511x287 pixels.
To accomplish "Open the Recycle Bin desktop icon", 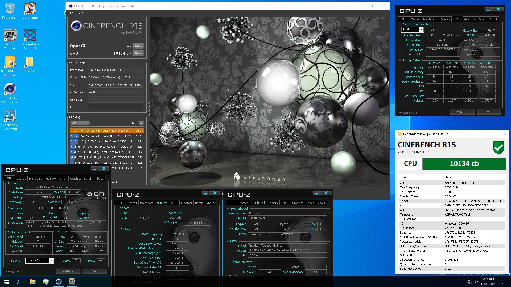I will [x=10, y=11].
